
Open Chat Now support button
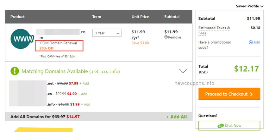(x=229, y=126)
